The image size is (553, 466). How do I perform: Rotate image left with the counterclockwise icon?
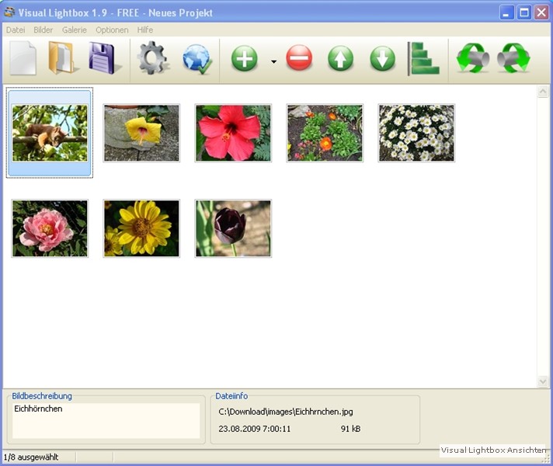472,59
